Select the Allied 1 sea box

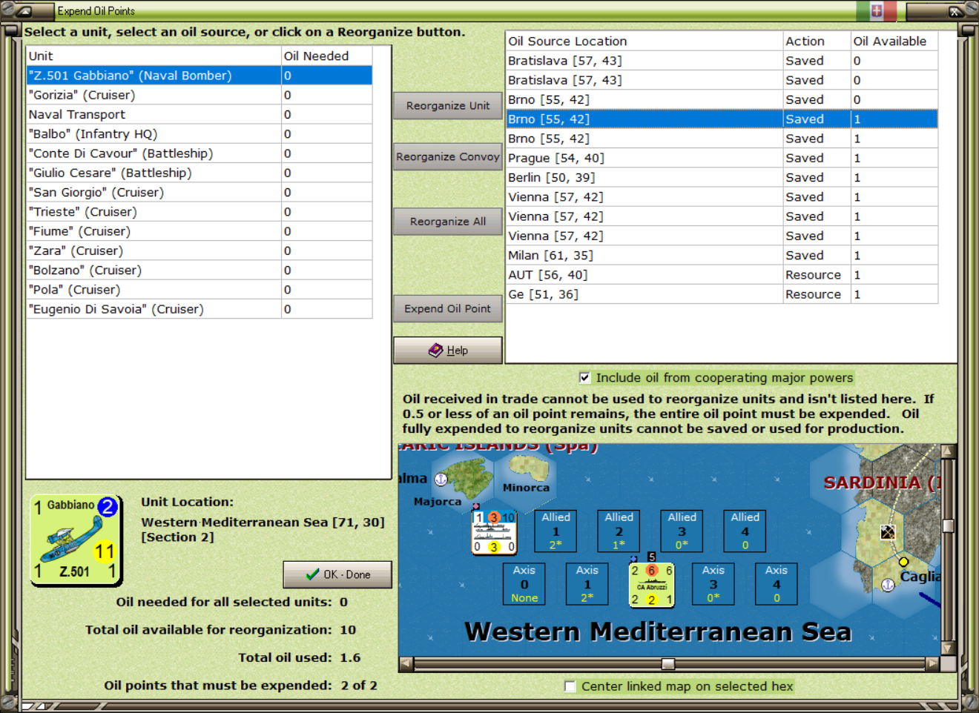556,531
